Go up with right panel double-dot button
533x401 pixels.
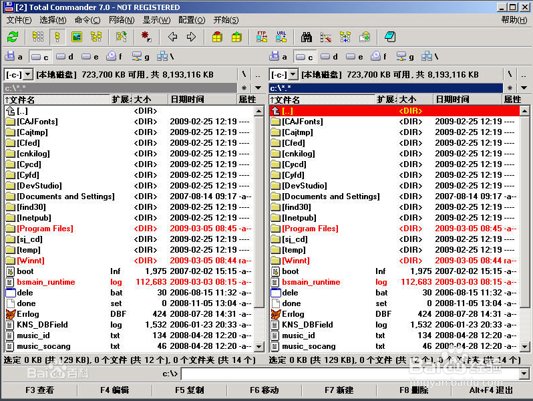(x=524, y=74)
